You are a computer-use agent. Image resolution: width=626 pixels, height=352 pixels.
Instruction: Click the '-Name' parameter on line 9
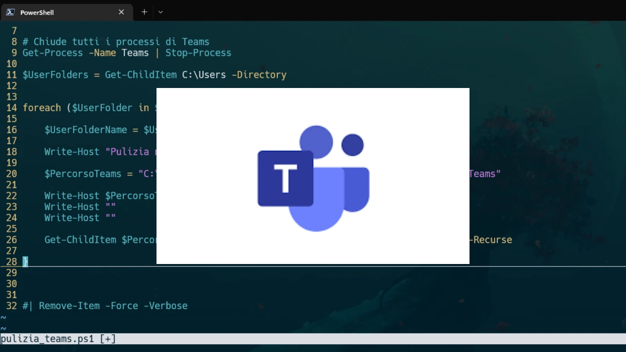pos(102,53)
